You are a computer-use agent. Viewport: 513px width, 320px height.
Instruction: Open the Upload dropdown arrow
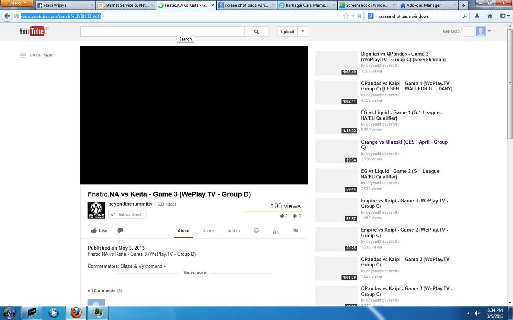pos(303,31)
